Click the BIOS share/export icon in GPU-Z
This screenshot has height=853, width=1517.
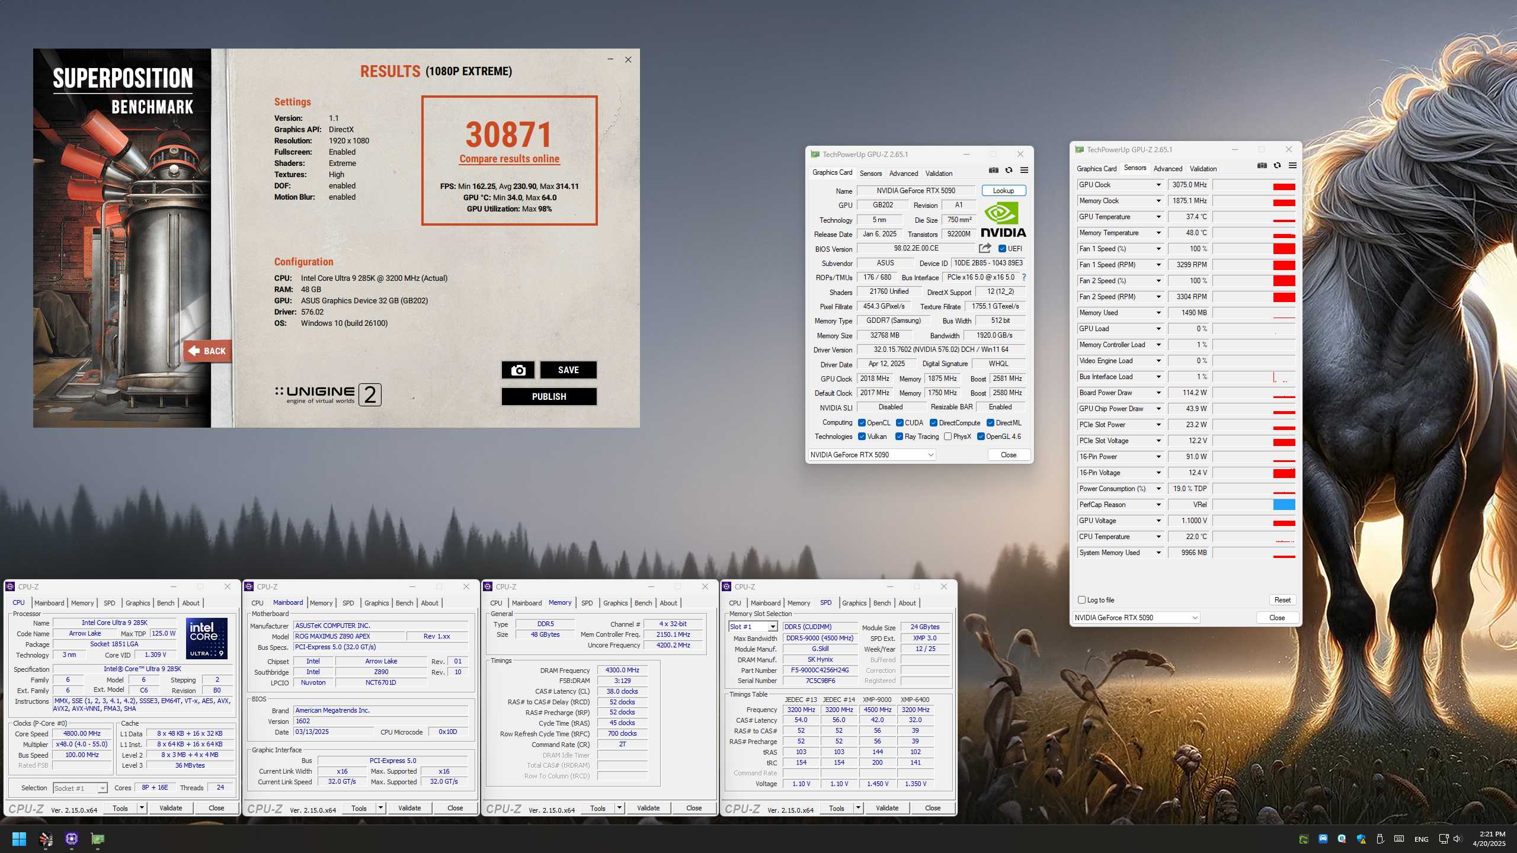[x=985, y=248]
